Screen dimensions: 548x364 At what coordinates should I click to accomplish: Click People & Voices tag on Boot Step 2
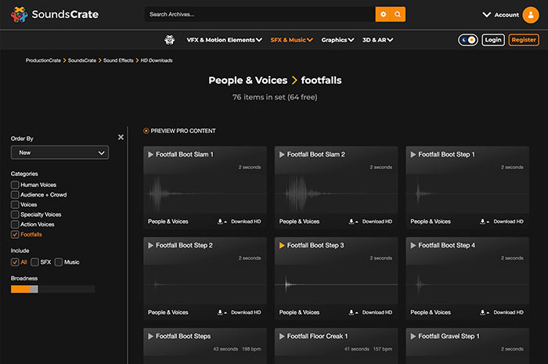tap(168, 312)
